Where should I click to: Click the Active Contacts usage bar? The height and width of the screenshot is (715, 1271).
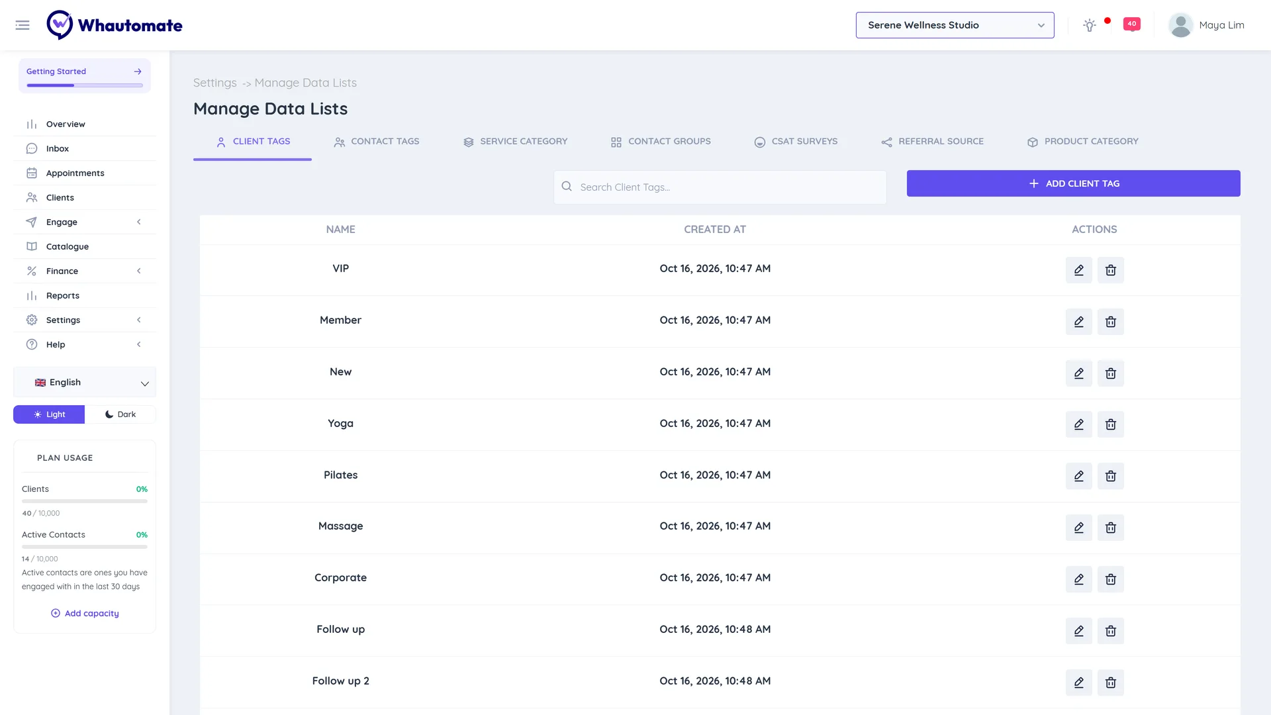pos(85,547)
